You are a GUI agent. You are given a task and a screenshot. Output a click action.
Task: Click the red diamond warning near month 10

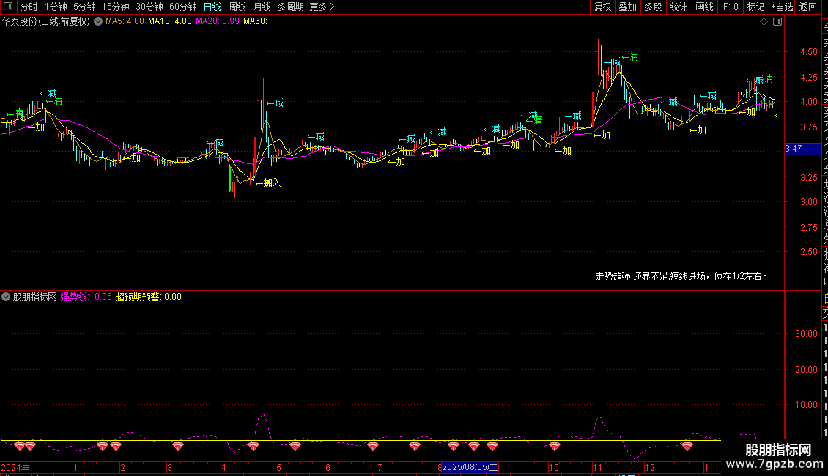pyautogui.click(x=555, y=447)
